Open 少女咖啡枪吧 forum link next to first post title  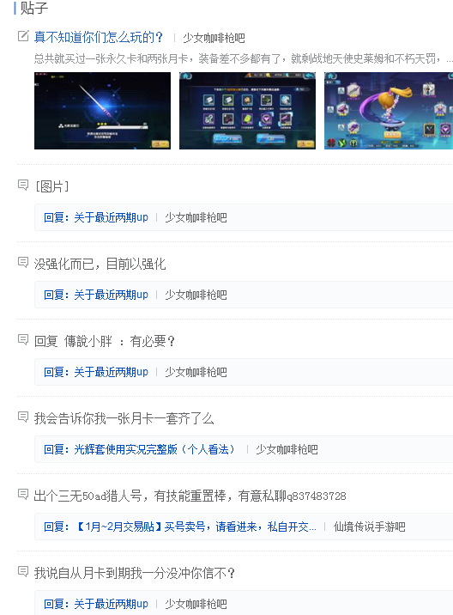pos(214,38)
